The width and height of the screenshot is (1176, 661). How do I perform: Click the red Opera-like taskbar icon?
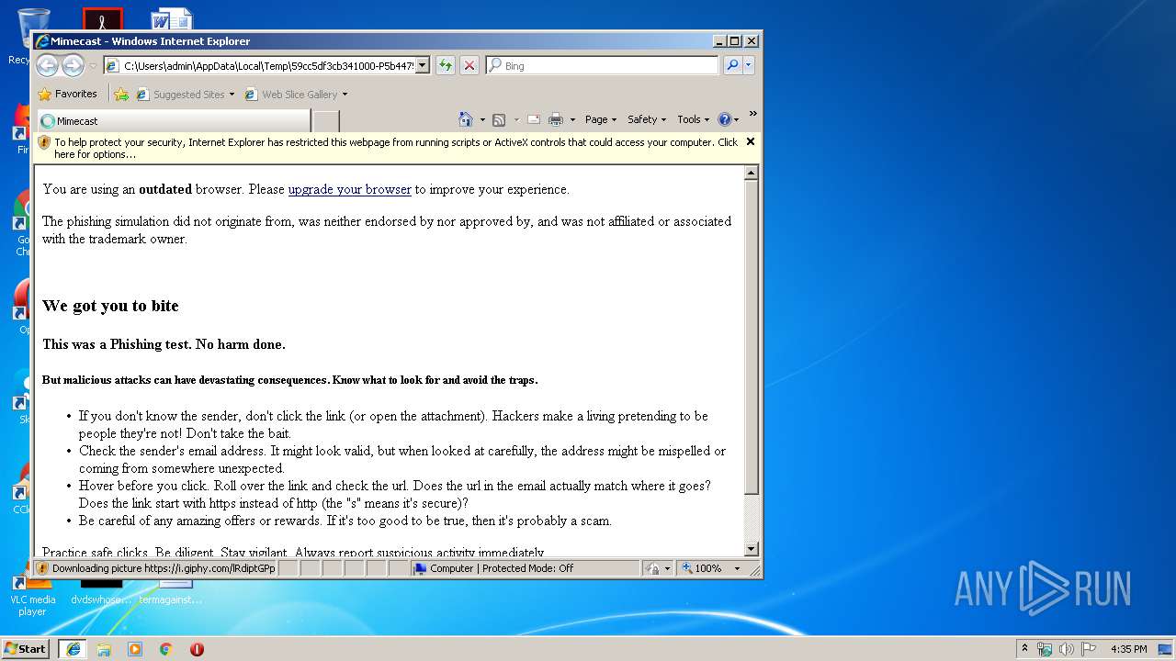pos(197,649)
